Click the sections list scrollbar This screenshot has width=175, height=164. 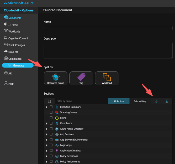[x=172, y=116]
